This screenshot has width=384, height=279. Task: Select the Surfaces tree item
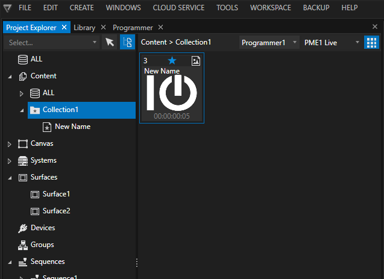coord(44,177)
